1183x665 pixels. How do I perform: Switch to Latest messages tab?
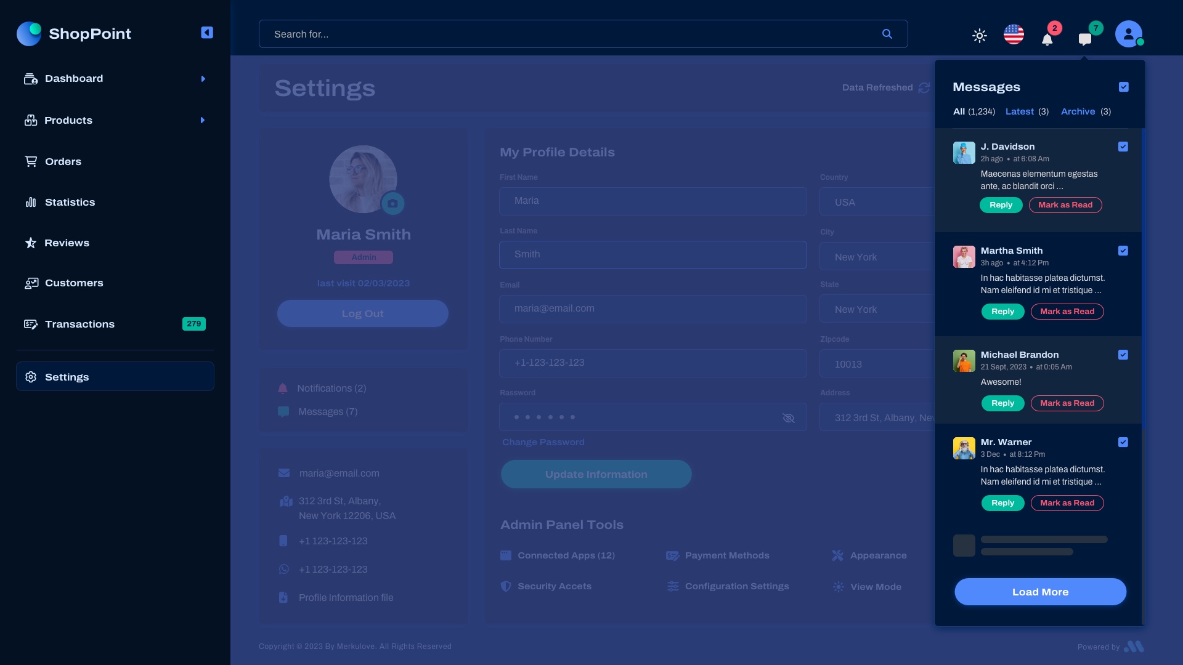tap(1020, 111)
